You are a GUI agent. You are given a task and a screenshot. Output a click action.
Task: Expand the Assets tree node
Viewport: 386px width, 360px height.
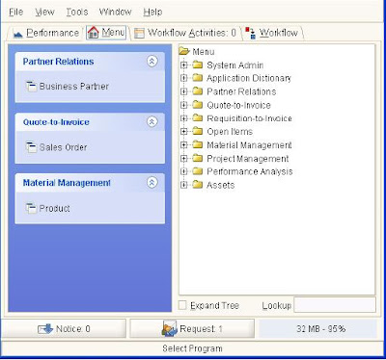click(x=184, y=185)
